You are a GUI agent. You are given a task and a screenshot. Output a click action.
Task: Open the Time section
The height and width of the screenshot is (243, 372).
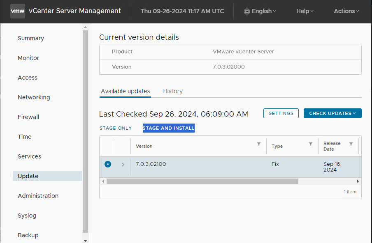[24, 137]
